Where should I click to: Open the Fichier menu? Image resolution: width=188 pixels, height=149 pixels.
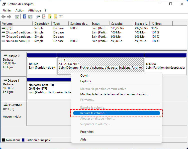pyautogui.click(x=7, y=10)
